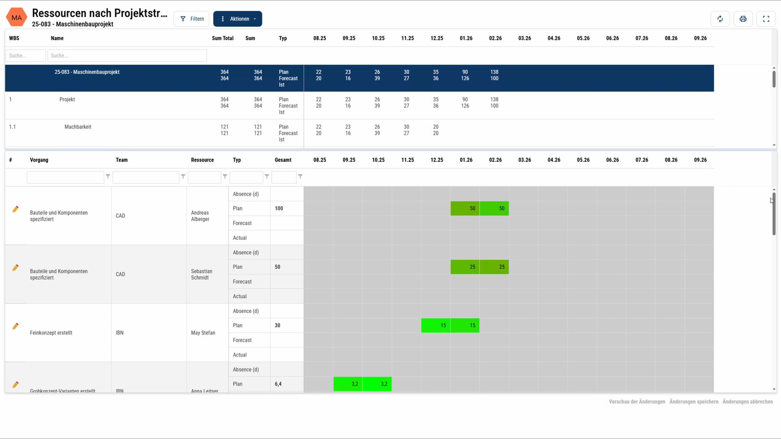Viewport: 781px width, 439px height.
Task: Enter fullscreen mode via expand icon
Action: tap(766, 19)
